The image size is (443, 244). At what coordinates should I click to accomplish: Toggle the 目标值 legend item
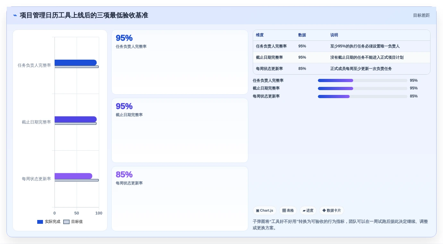73,222
